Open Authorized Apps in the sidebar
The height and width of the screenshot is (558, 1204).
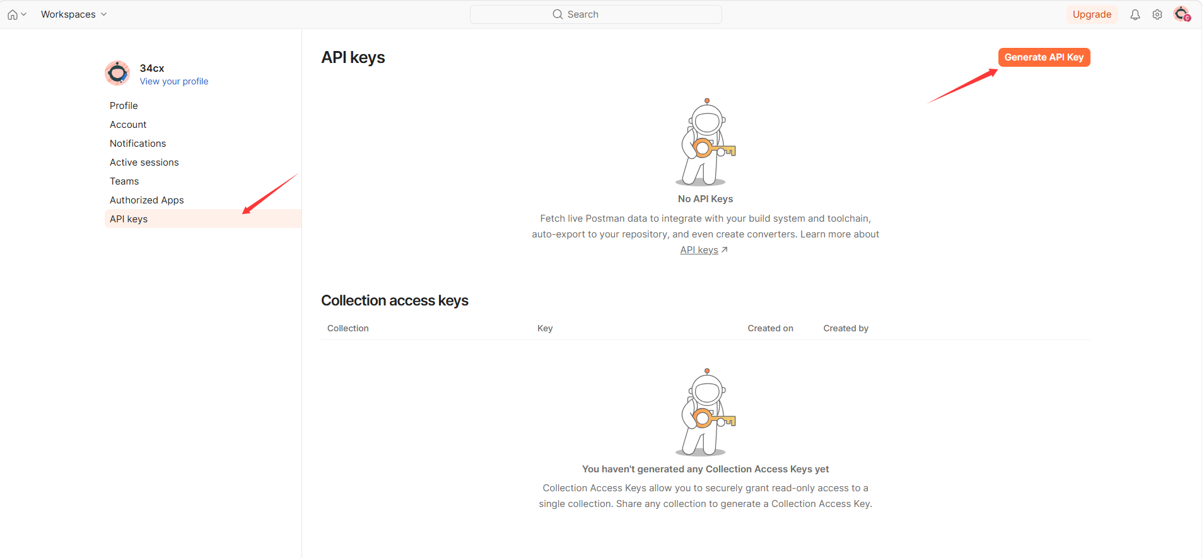[147, 200]
